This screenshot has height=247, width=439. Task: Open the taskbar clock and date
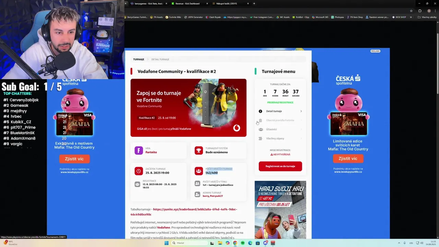[x=430, y=243]
